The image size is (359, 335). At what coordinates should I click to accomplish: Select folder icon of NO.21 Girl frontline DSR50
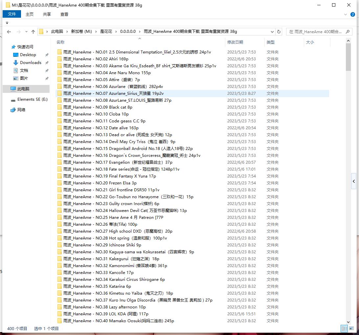59,190
